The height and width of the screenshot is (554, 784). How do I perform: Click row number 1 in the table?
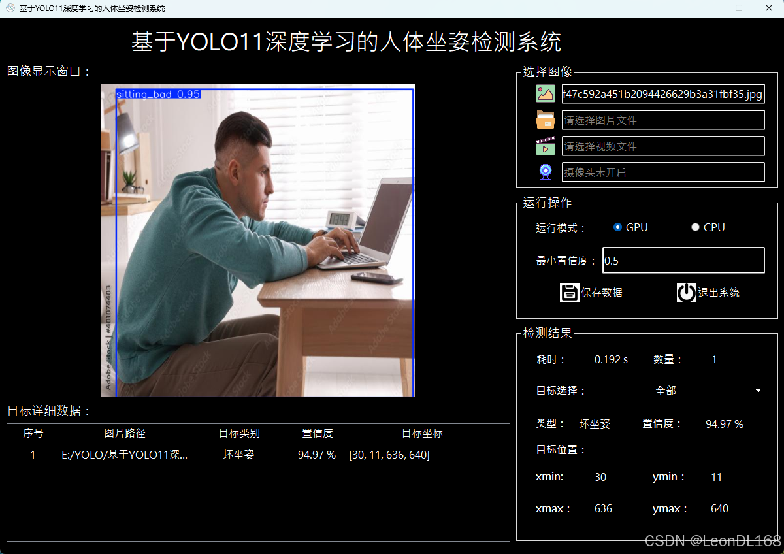(x=33, y=455)
